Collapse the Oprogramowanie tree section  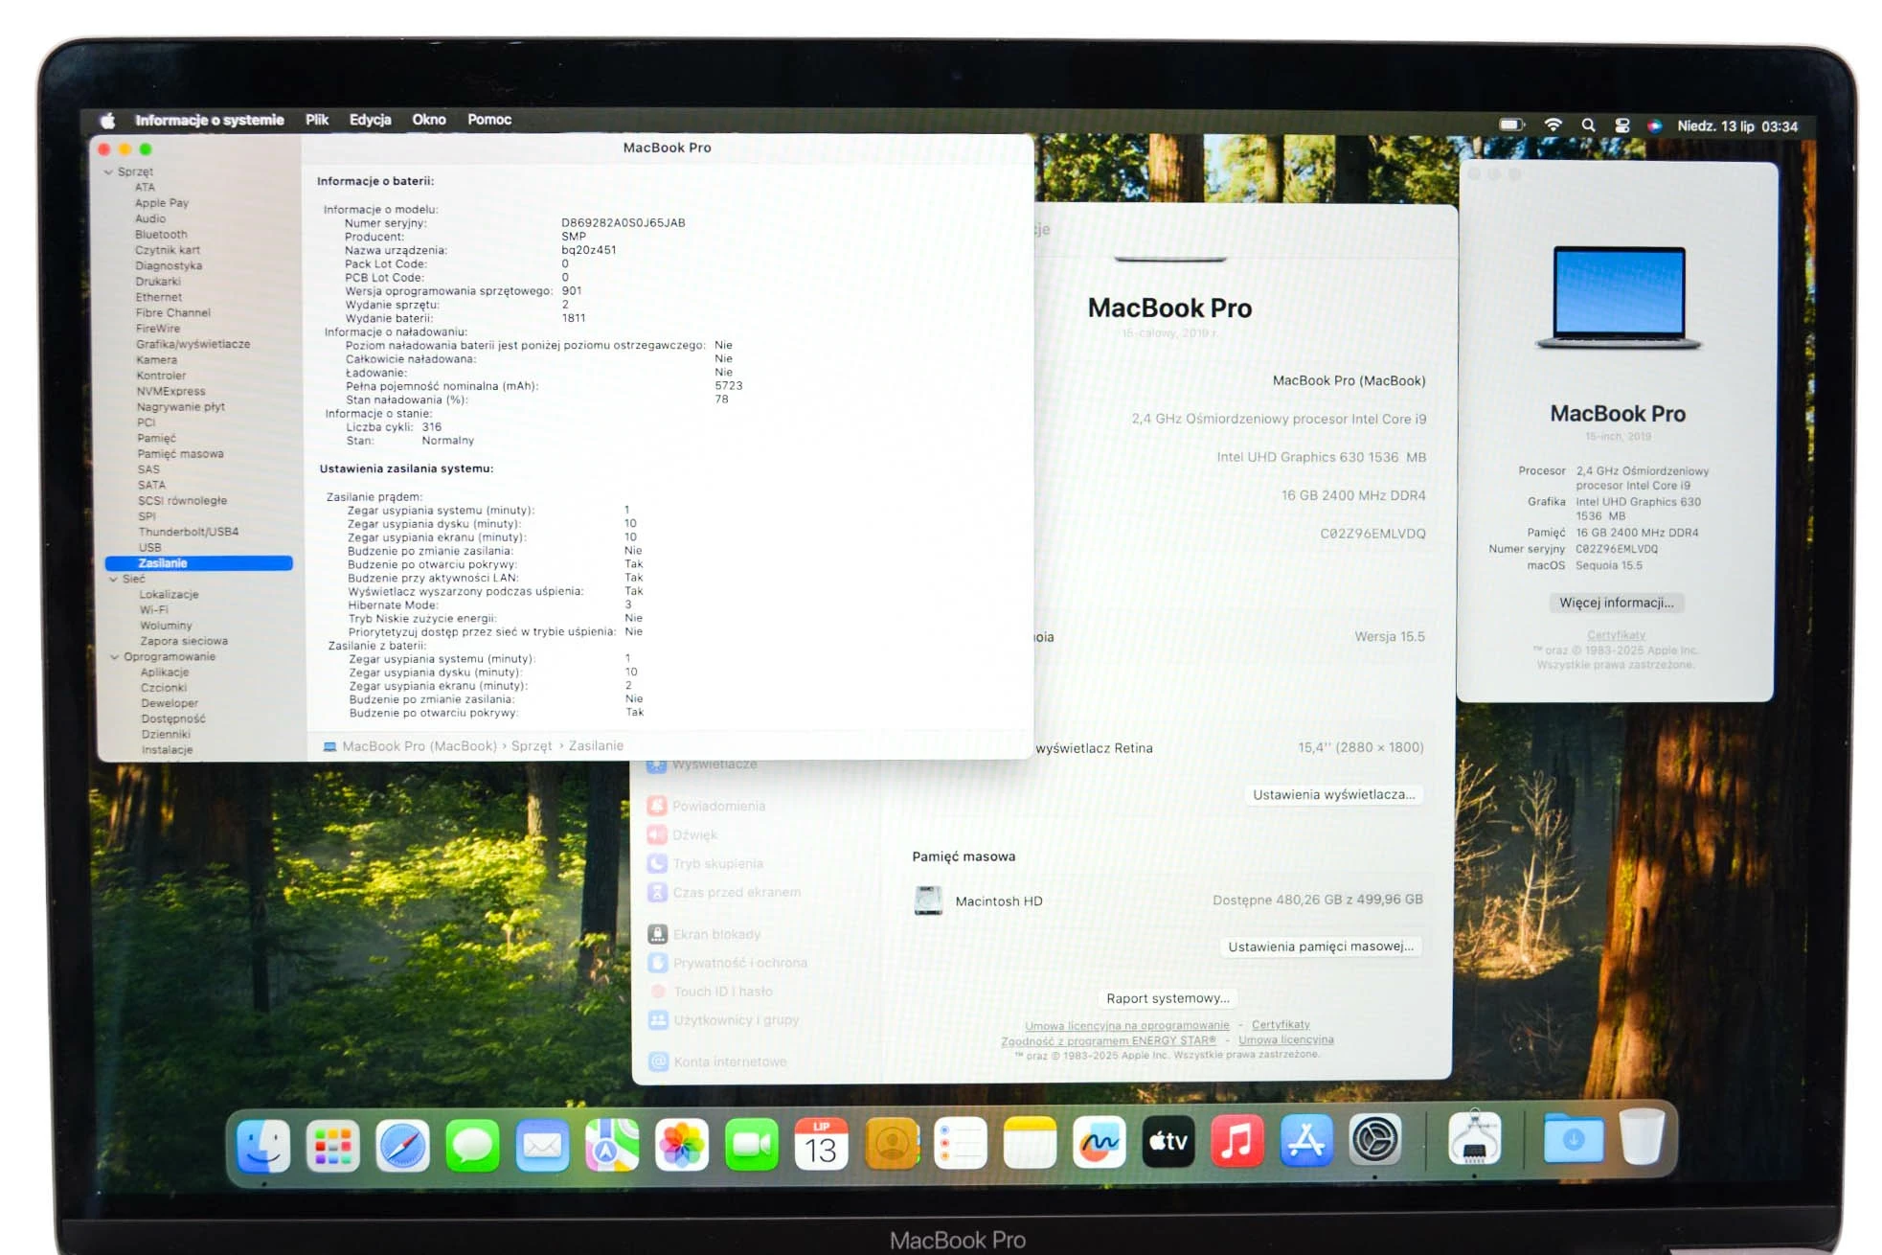tap(115, 657)
